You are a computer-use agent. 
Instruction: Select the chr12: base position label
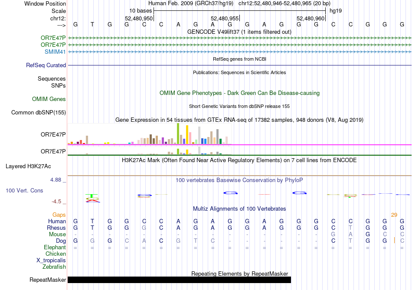(x=58, y=18)
